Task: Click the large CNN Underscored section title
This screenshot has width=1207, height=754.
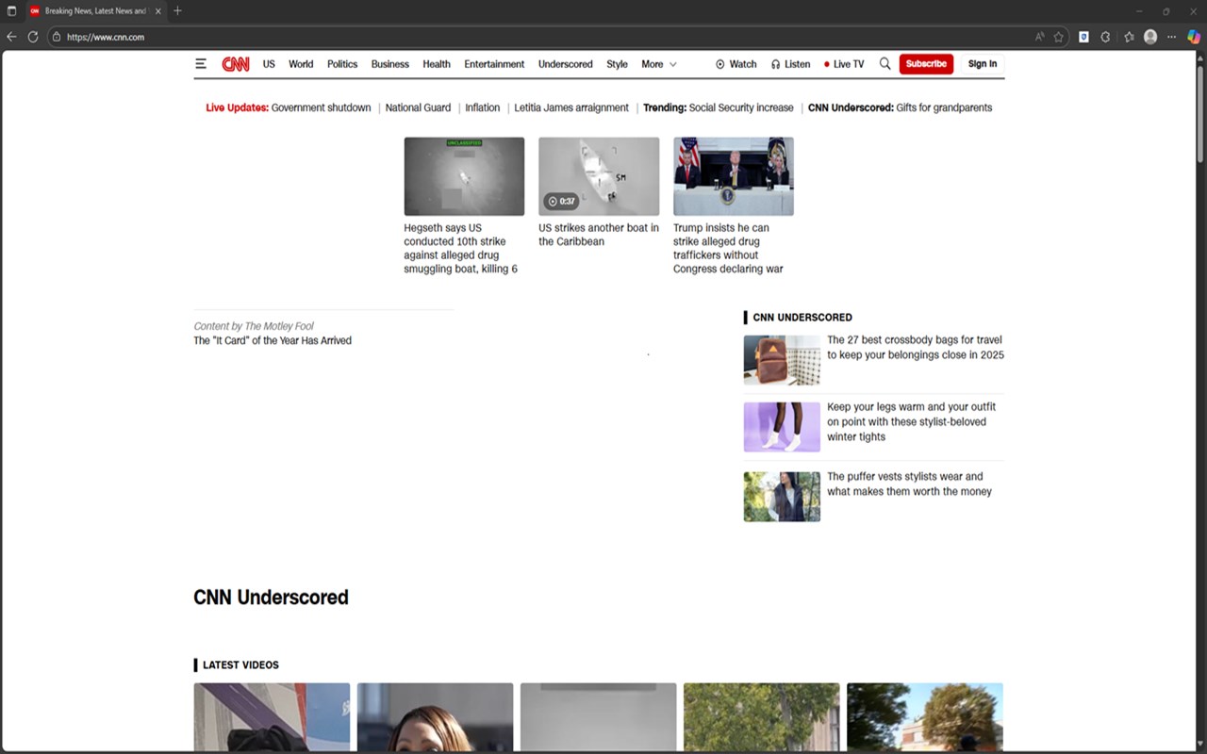Action: pos(271,598)
